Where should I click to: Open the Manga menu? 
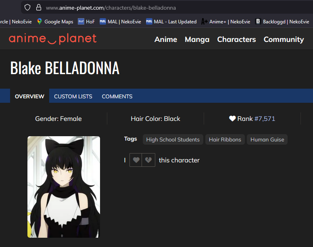click(x=197, y=39)
